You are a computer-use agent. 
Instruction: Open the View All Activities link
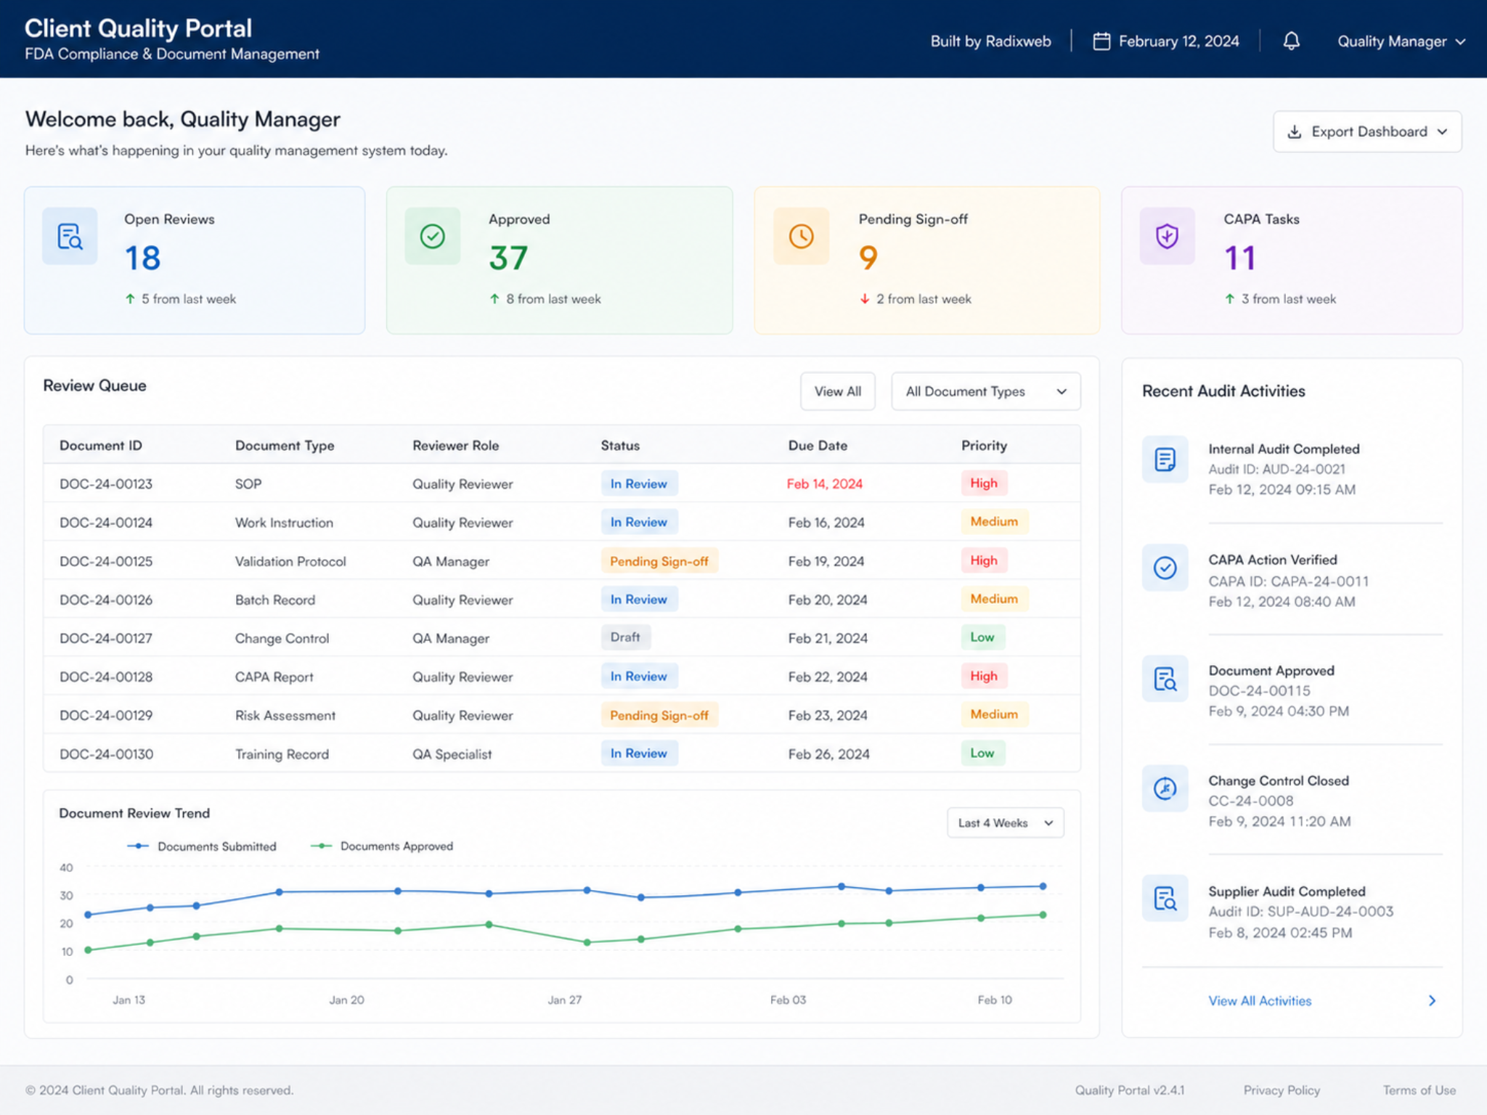(1260, 1000)
